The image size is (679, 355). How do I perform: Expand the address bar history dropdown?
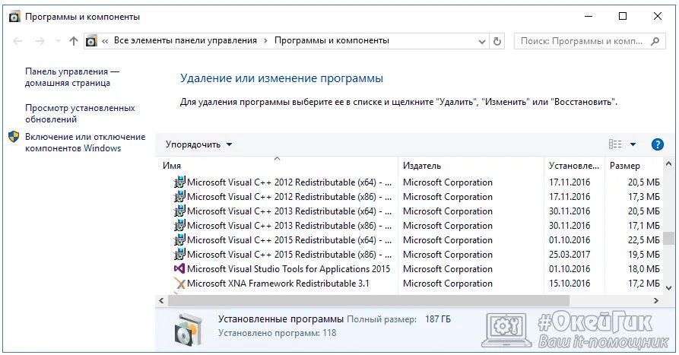pyautogui.click(x=481, y=42)
